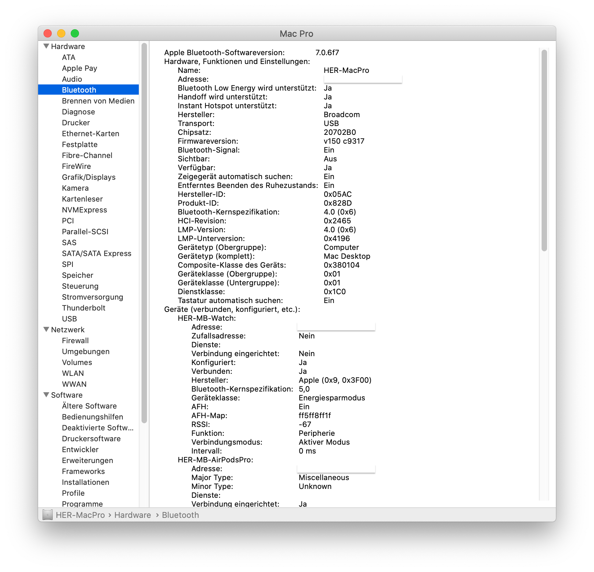The height and width of the screenshot is (572, 594).
Task: Click the Hardware section header label
Action: click(68, 46)
